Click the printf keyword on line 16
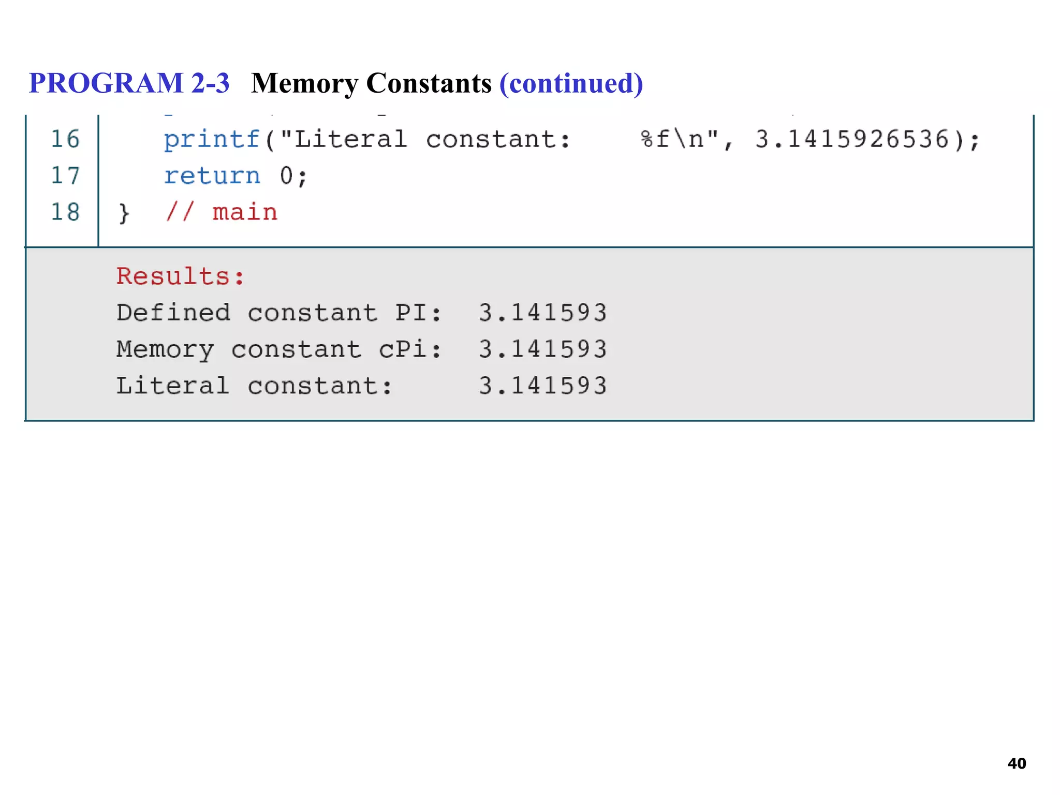This screenshot has width=1060, height=795. click(x=212, y=139)
